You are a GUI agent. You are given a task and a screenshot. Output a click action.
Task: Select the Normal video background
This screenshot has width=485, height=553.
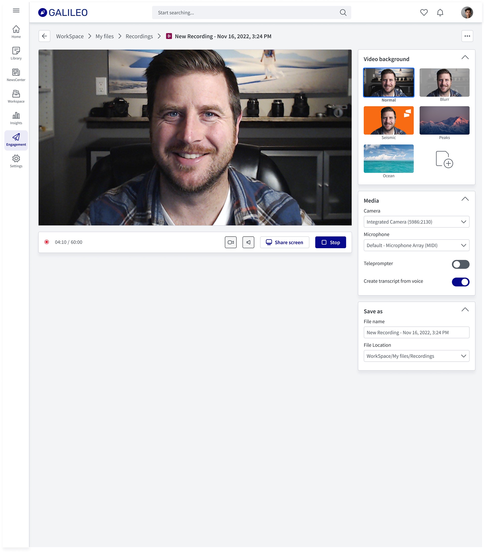[x=388, y=82]
